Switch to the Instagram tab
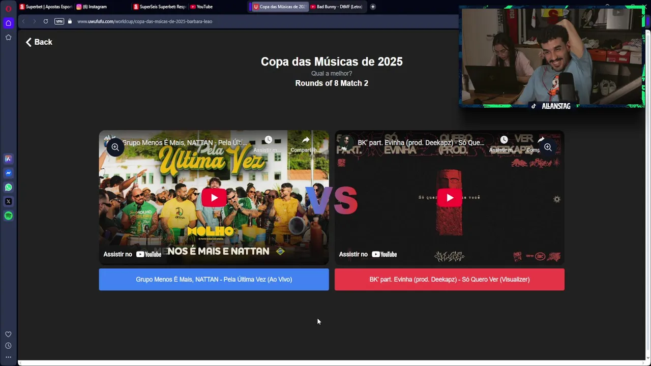 point(102,7)
